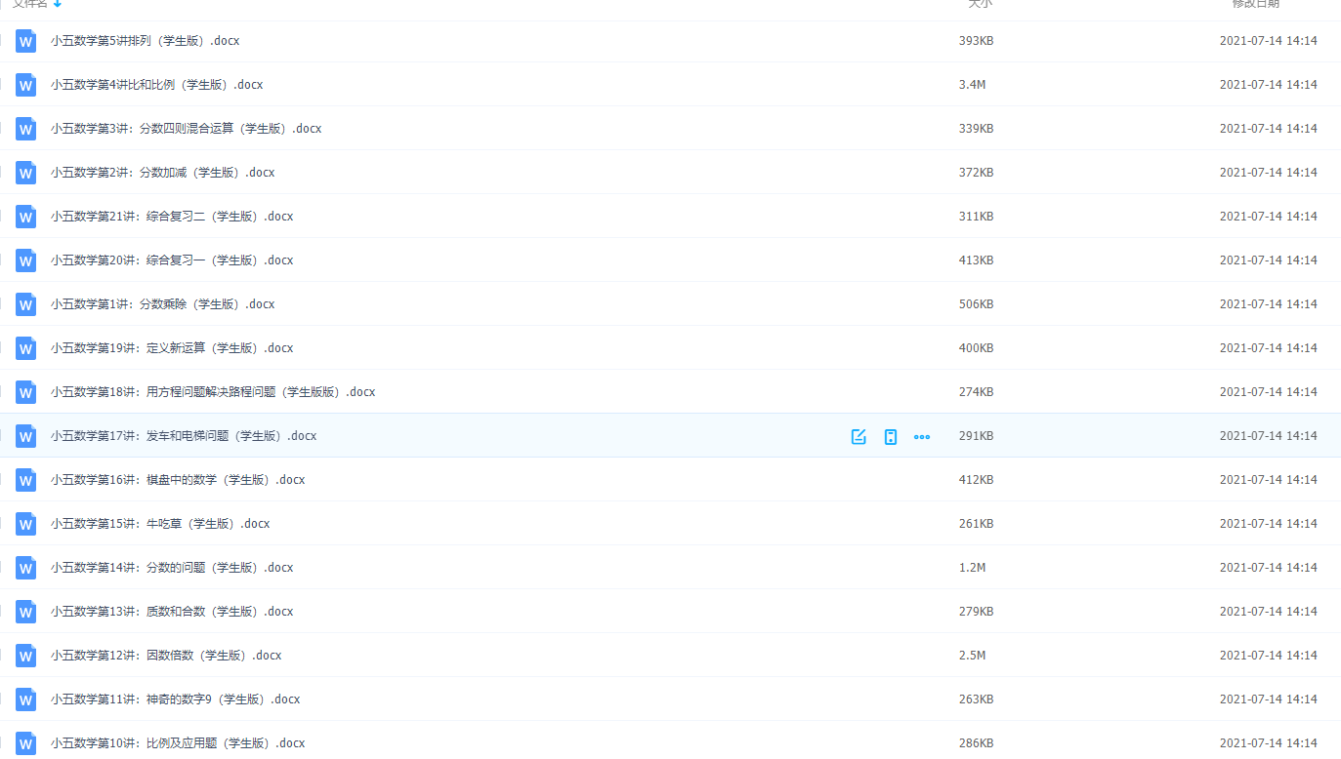
Task: Open 小五数学第4讲比和比例 document
Action: tap(156, 85)
